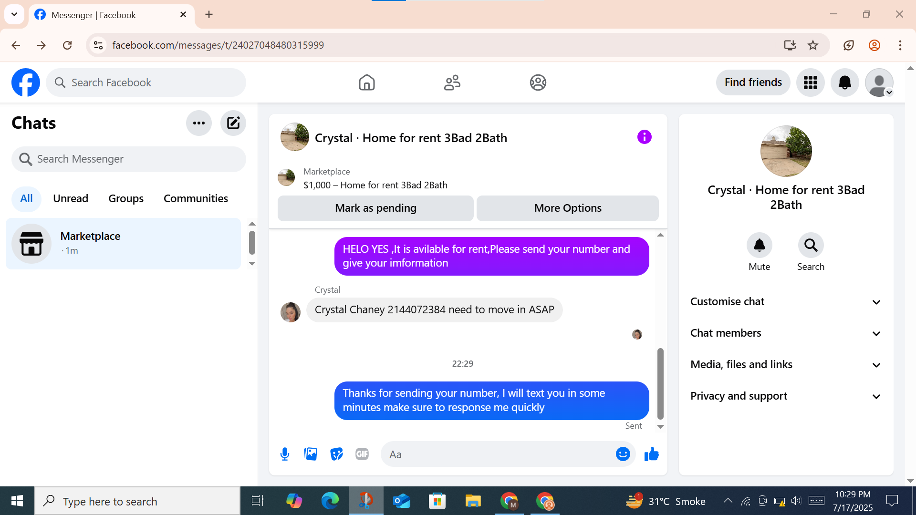This screenshot has height=515, width=916.
Task: Expand Media, files and links section
Action: tap(786, 365)
